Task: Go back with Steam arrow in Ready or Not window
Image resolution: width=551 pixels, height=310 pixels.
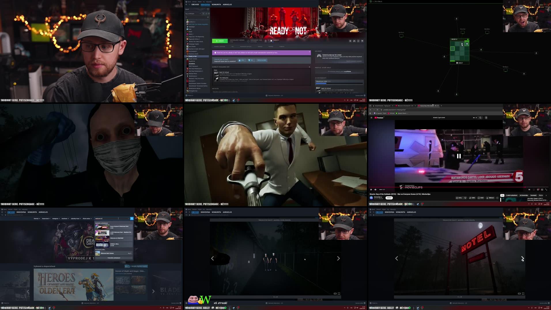Action: [186, 4]
